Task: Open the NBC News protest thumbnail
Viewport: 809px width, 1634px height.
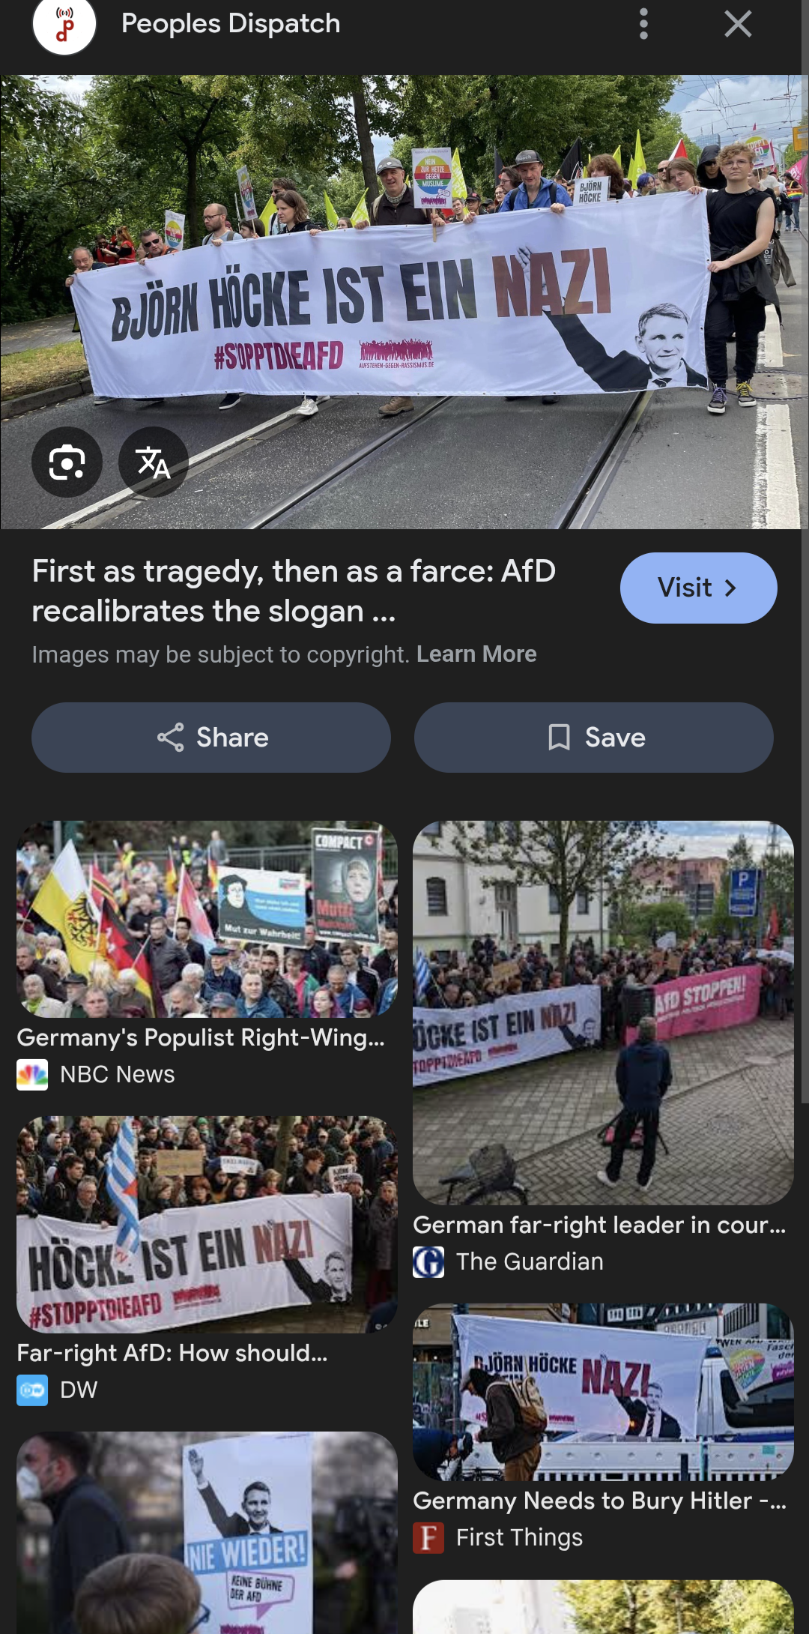Action: coord(207,919)
